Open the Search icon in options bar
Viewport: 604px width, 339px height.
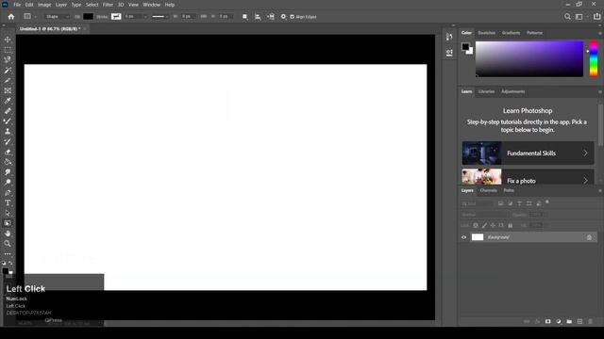pos(567,17)
